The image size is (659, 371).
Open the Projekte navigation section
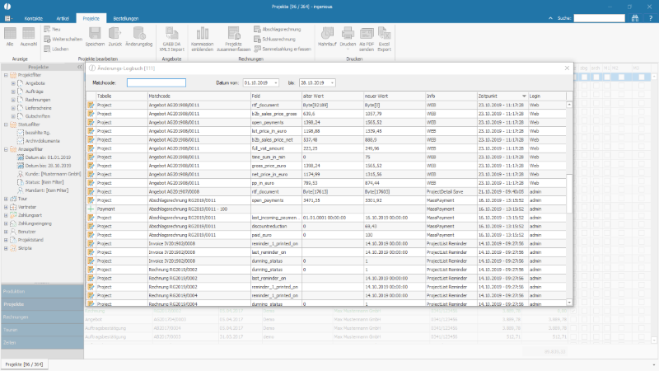[x=42, y=304]
